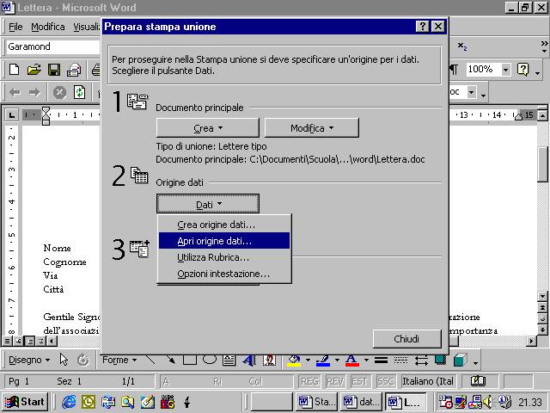
Task: Click the Stop loading icon on Web toolbar
Action: tap(59, 93)
